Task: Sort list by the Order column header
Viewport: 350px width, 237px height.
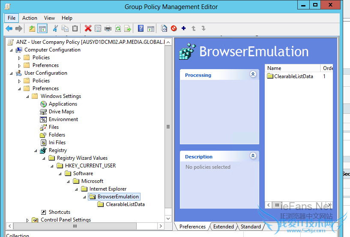Action: pyautogui.click(x=327, y=68)
